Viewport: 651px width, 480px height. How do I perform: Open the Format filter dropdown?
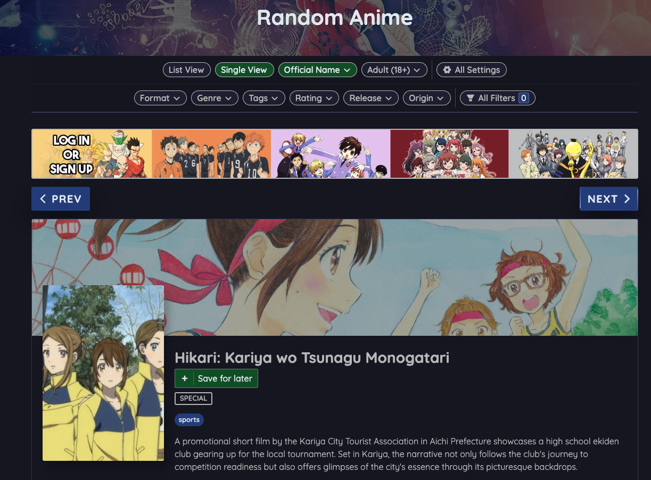click(x=160, y=98)
